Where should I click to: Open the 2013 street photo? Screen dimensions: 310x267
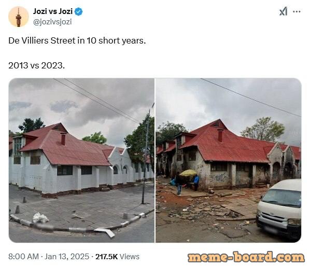(81, 160)
